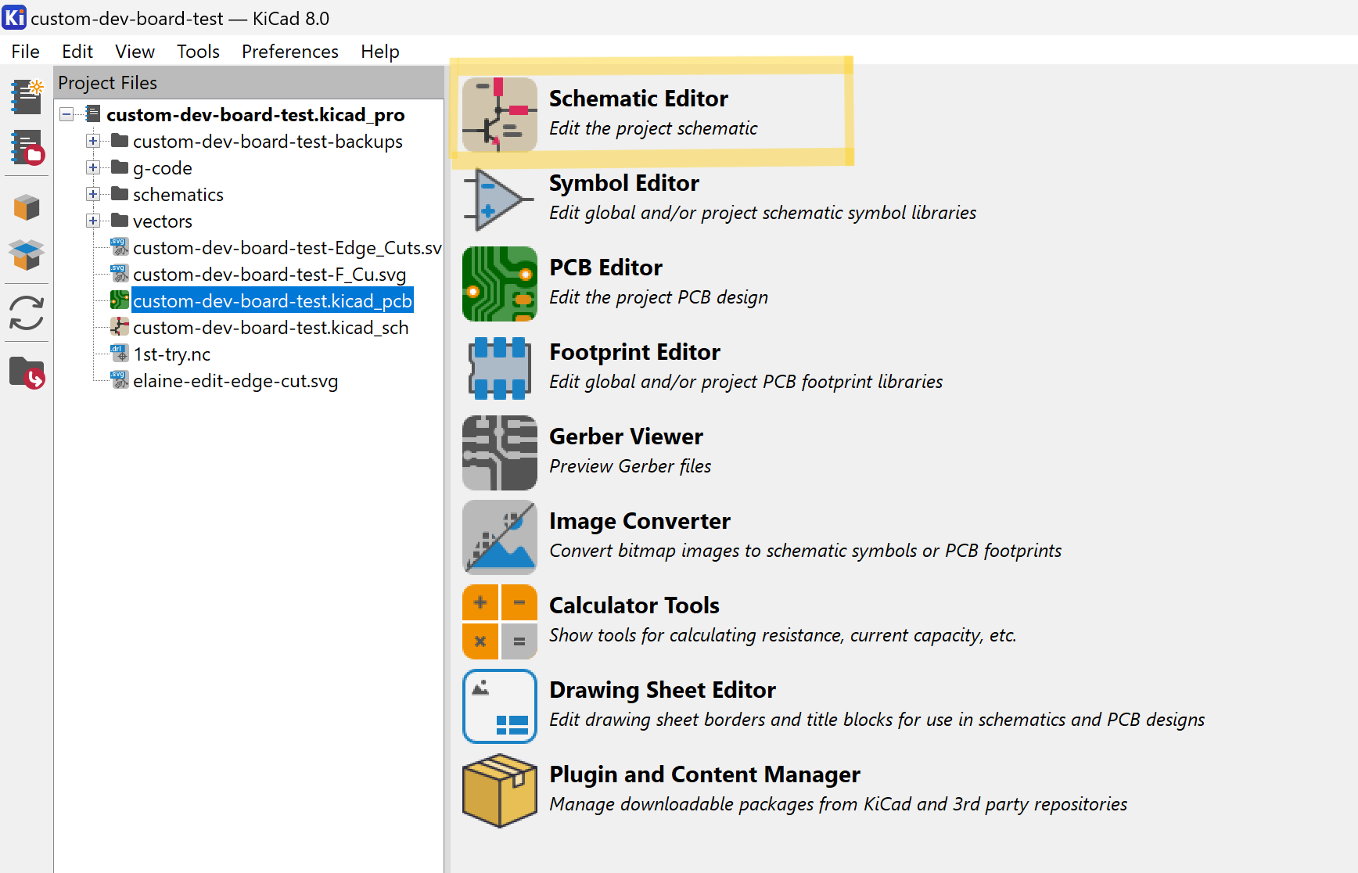Expand the custom-dev-board-test-backups folder

(x=93, y=141)
